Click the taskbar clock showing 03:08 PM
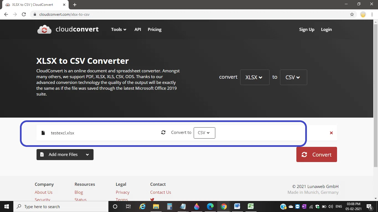The image size is (378, 212). click(353, 206)
